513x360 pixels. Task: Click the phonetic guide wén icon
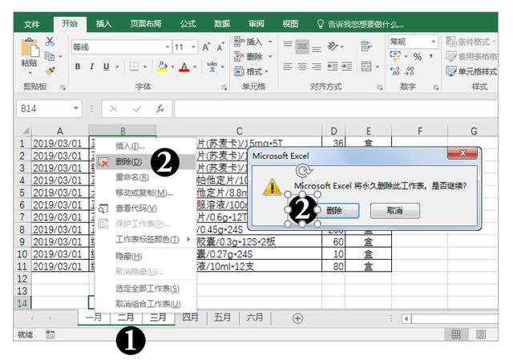[x=212, y=67]
